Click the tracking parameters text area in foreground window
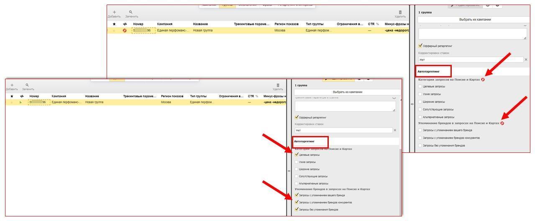 (345, 106)
